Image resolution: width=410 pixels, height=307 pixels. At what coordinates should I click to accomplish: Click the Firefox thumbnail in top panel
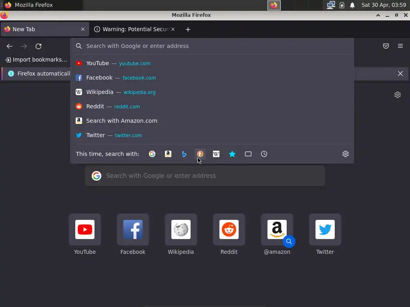coord(274,5)
